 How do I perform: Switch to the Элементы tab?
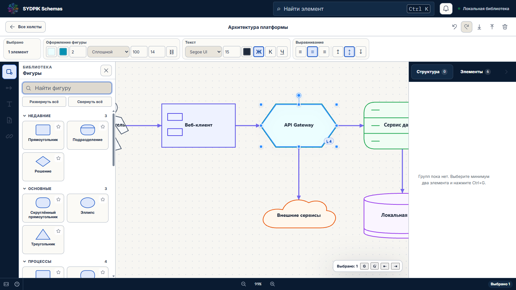(475, 72)
